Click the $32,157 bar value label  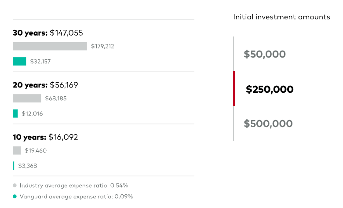(x=40, y=62)
